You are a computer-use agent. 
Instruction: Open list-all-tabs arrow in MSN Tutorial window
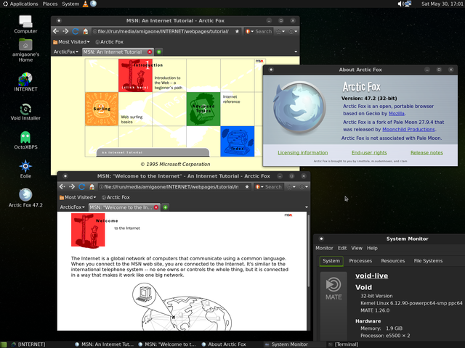(x=296, y=51)
